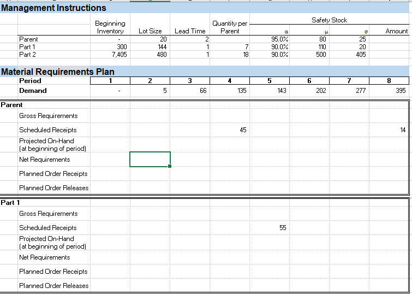412x294 pixels.
Task: Click the Parent section label in MRP
Action: click(11, 105)
